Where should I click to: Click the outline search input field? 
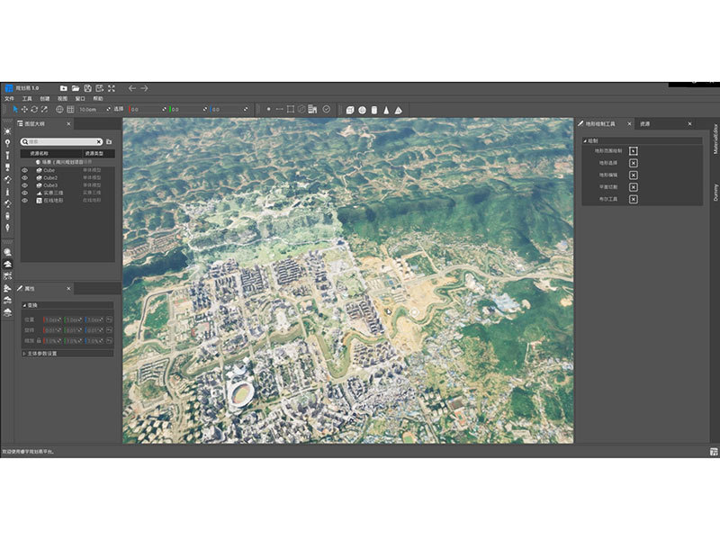61,142
